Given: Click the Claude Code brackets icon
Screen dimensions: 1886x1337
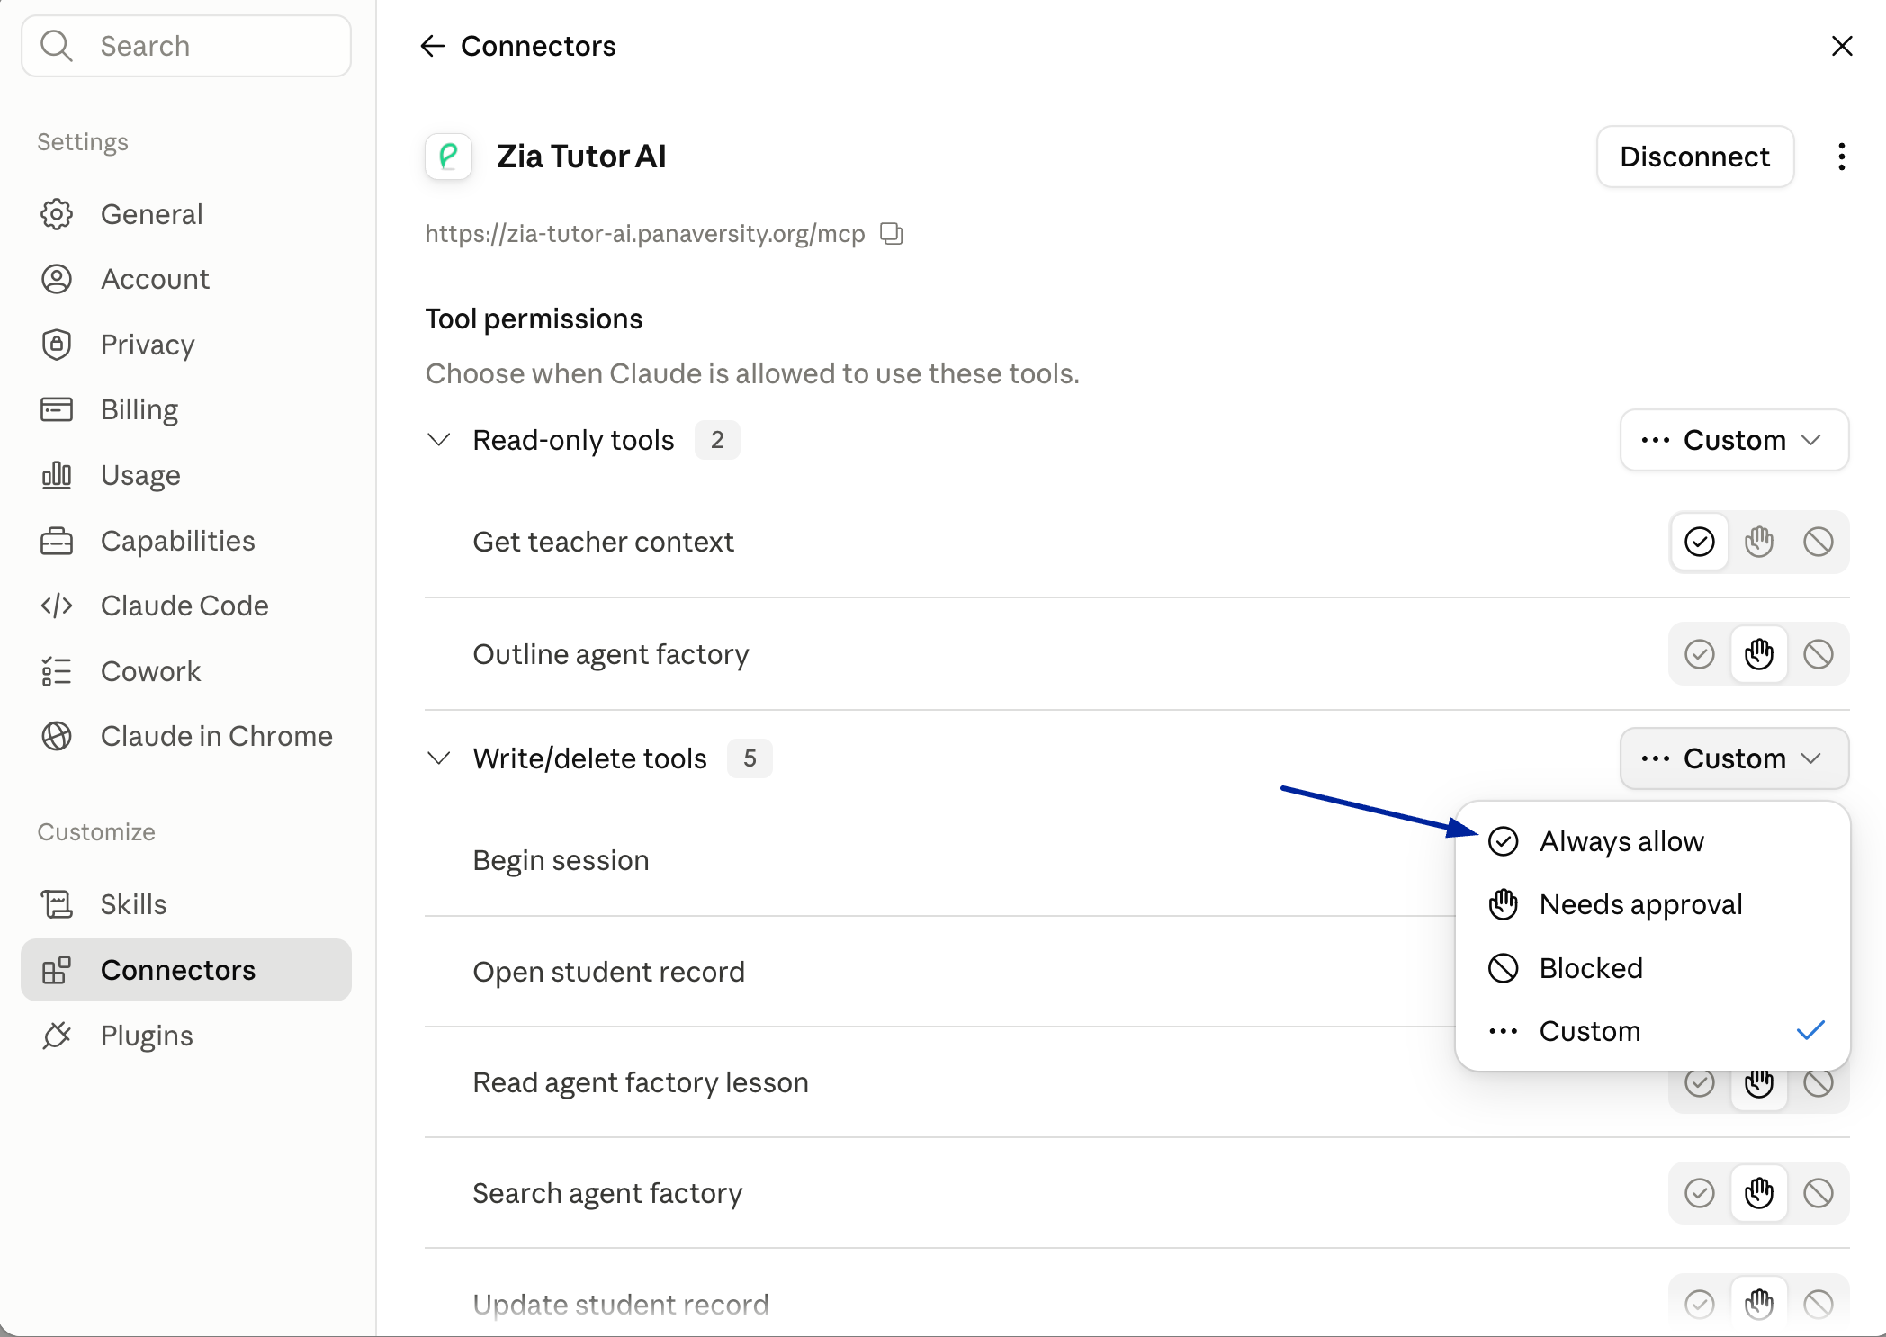Looking at the screenshot, I should tap(57, 606).
